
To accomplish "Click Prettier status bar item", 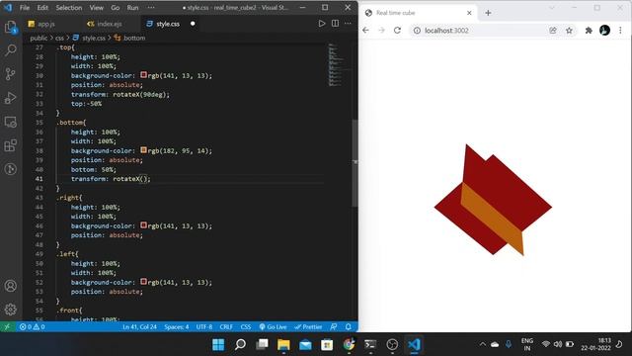I will point(308,327).
